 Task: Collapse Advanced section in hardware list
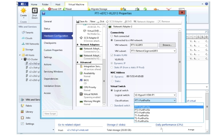coord(77,62)
